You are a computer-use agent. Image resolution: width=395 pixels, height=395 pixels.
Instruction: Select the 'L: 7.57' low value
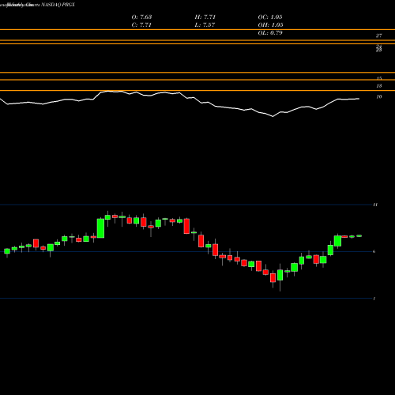[205, 25]
